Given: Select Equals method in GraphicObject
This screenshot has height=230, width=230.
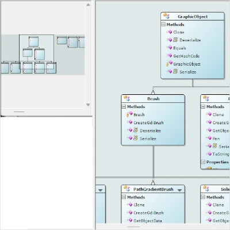Looking at the screenshot, I should [x=179, y=48].
